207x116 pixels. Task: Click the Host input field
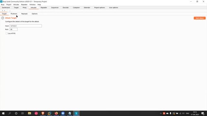pos(26,26)
